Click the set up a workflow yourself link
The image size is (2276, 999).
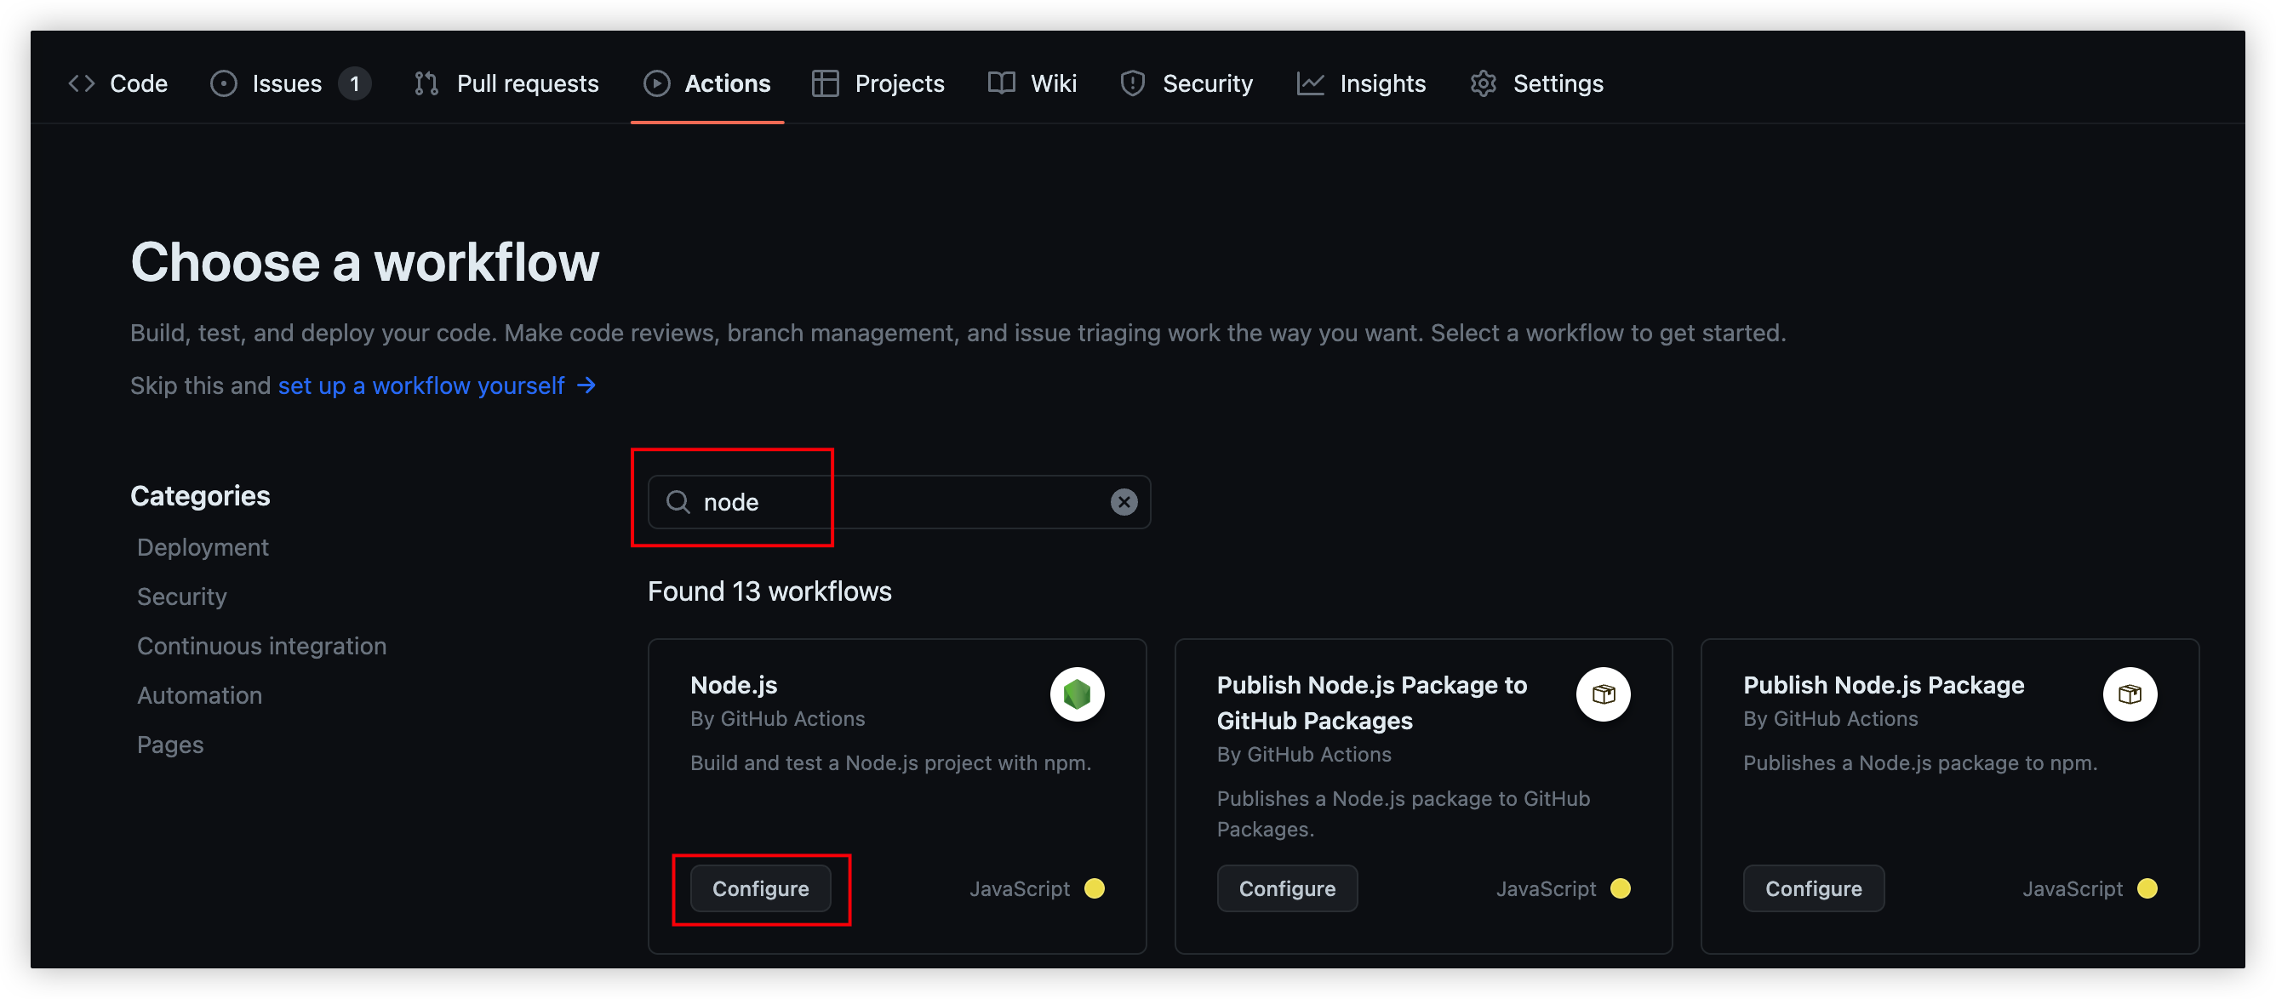point(421,386)
